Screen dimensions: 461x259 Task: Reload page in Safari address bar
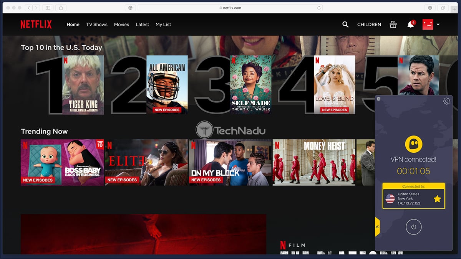click(319, 8)
